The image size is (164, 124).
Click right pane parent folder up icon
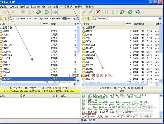click(x=89, y=19)
